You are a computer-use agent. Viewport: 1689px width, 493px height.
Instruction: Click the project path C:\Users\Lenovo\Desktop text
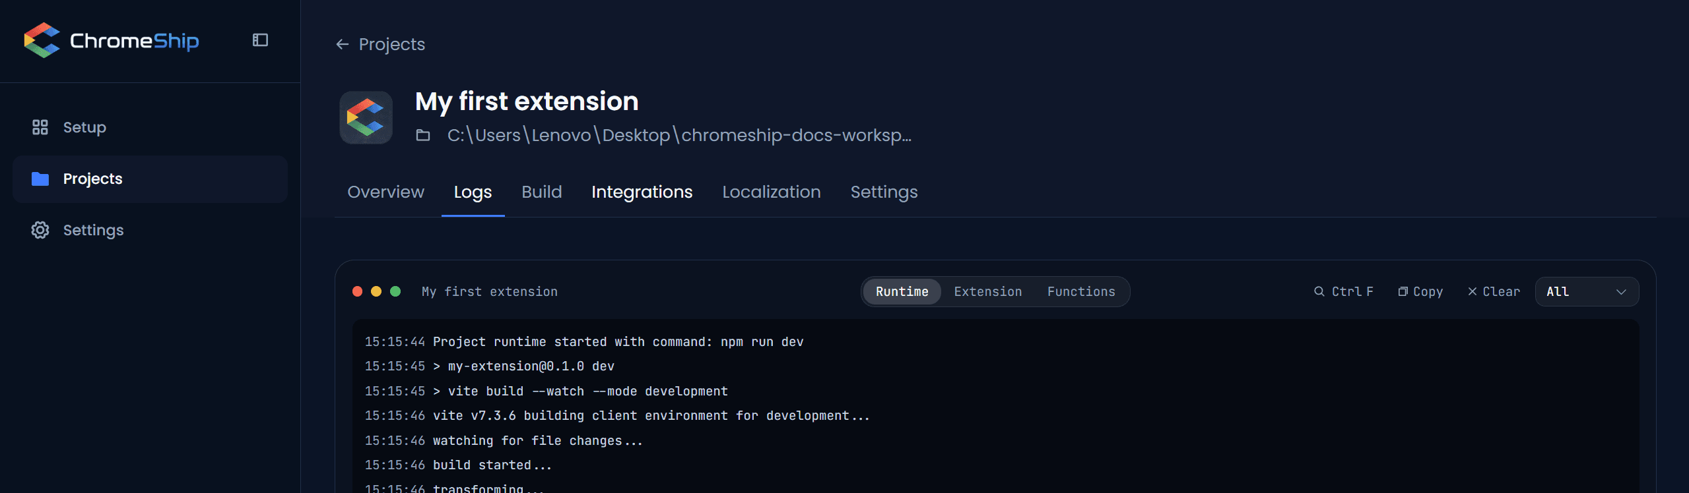679,135
